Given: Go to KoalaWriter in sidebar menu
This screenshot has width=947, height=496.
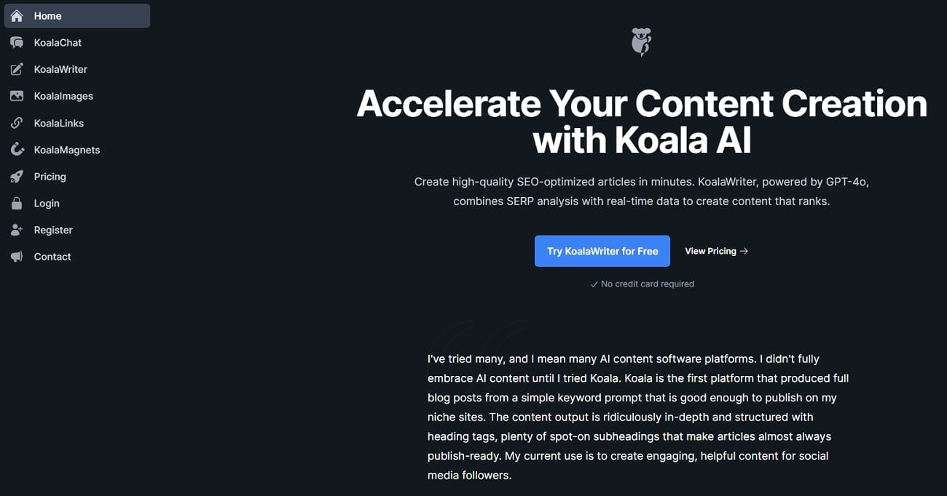Looking at the screenshot, I should coord(60,70).
